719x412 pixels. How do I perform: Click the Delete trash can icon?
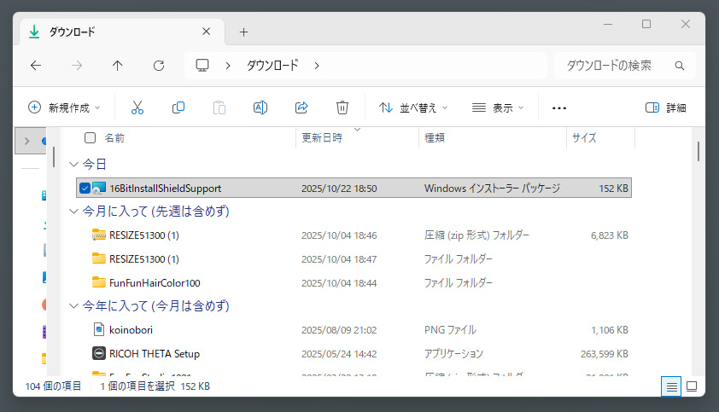tap(342, 107)
